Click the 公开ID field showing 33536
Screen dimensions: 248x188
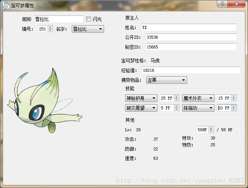(x=191, y=37)
